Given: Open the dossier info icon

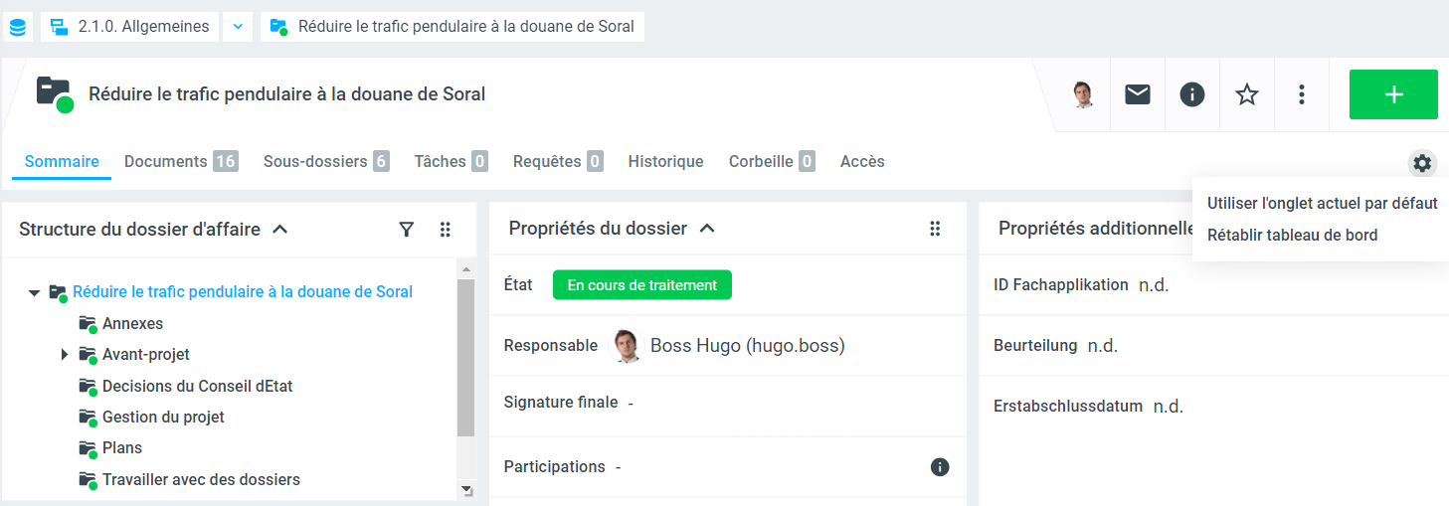Looking at the screenshot, I should [1192, 94].
